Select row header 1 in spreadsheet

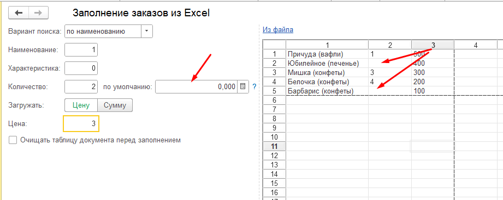coord(274,54)
